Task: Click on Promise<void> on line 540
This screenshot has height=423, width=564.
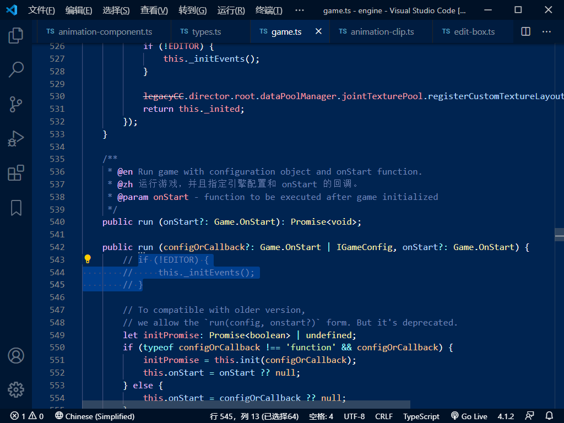Action: tap(323, 222)
